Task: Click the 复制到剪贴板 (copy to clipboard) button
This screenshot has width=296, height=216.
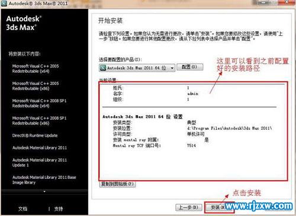Action: click(x=117, y=184)
